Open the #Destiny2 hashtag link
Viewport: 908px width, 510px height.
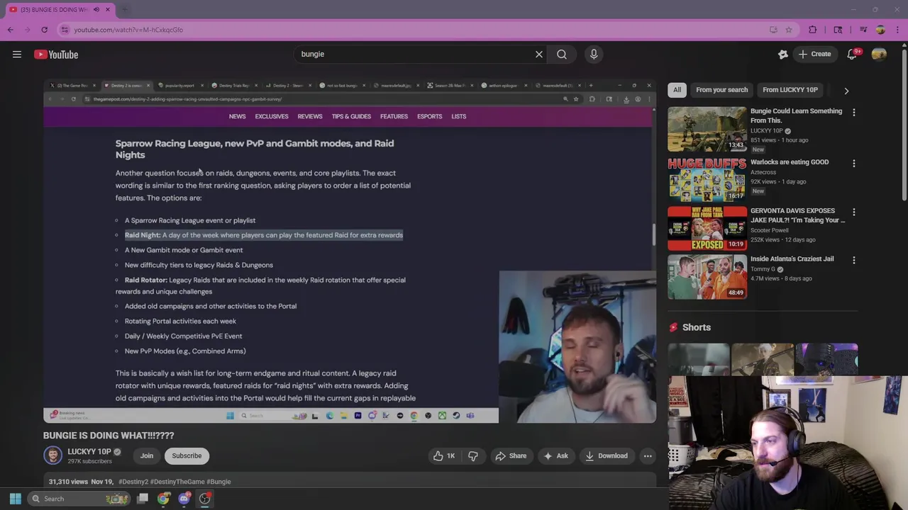[133, 482]
